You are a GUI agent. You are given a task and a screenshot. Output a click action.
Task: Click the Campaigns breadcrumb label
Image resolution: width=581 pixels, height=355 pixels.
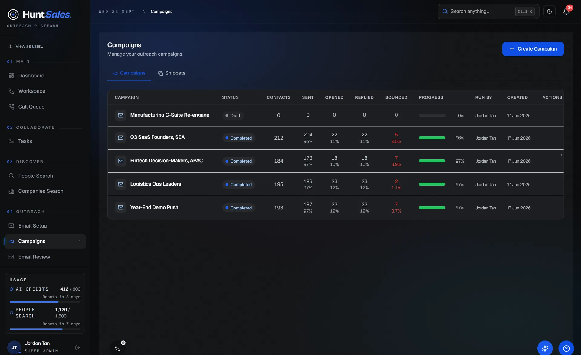[162, 12]
